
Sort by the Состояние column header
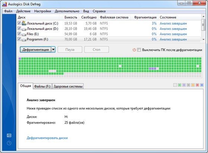click(x=180, y=17)
